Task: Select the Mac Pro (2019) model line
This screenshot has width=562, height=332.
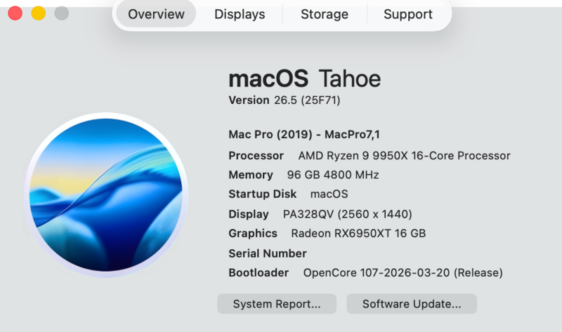Action: coord(304,134)
